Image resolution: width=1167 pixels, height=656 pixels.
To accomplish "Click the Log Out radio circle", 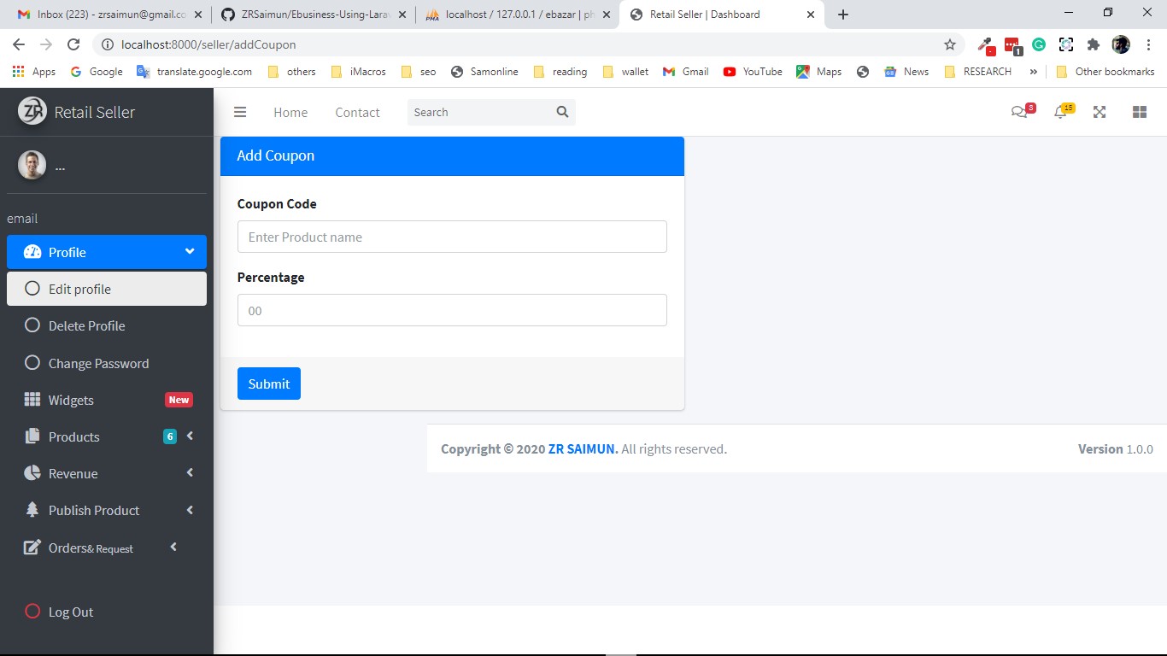I will coord(32,612).
